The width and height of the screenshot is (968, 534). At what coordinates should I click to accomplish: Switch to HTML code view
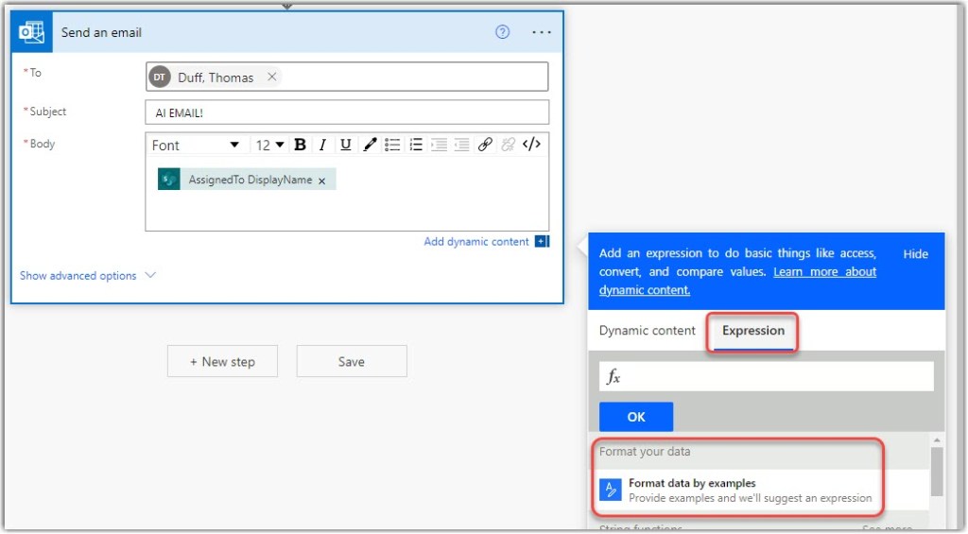coord(532,145)
